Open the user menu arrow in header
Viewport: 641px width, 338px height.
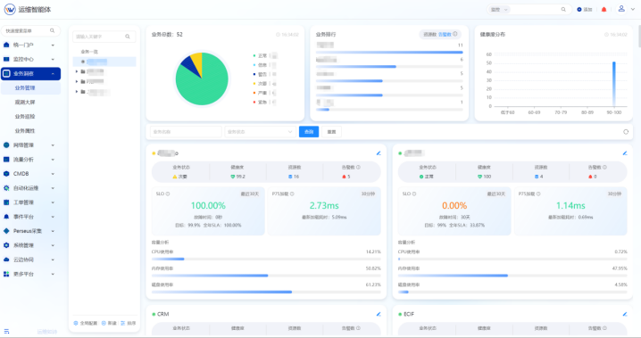pos(633,10)
